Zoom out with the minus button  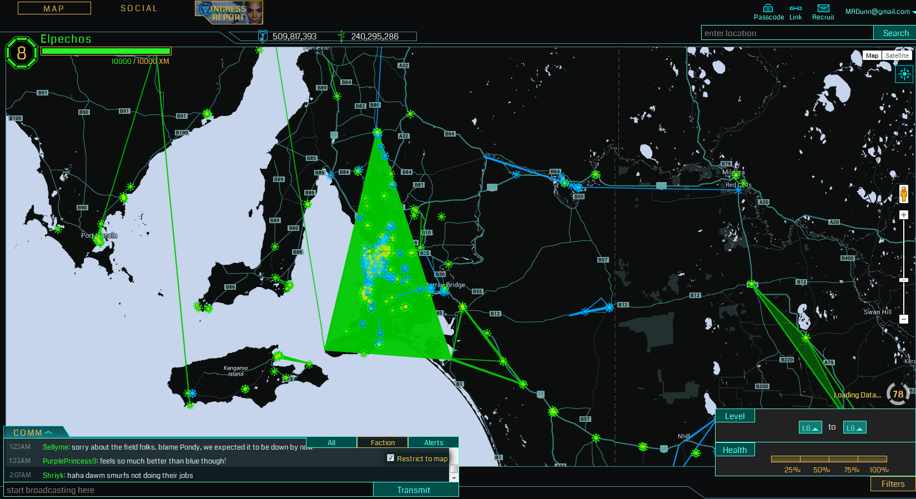point(904,319)
